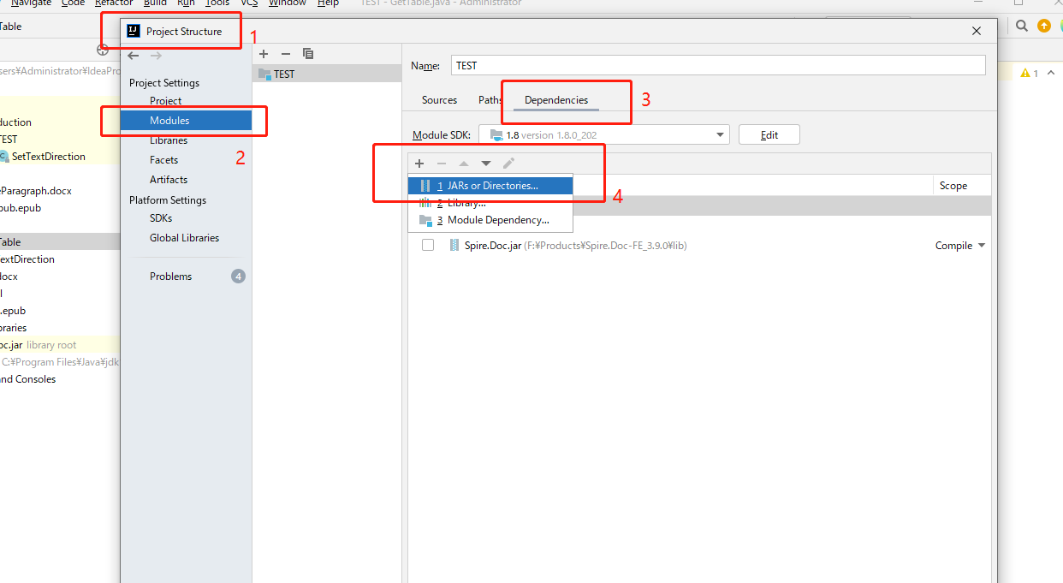This screenshot has width=1063, height=583.
Task: Move dependency up with the up arrow
Action: pyautogui.click(x=464, y=163)
